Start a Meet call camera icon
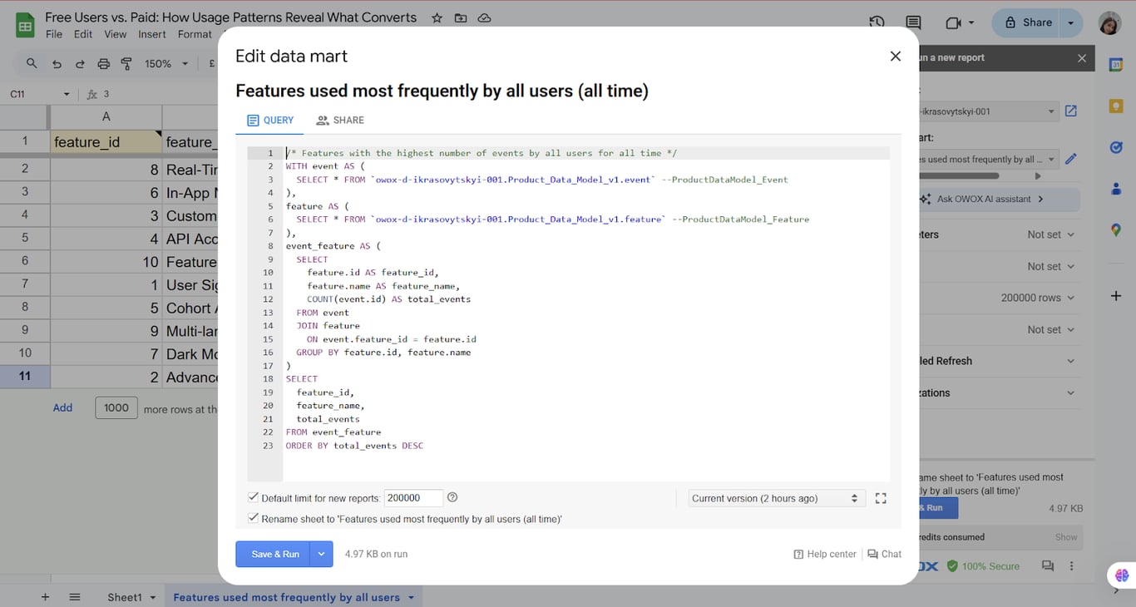 click(x=953, y=22)
